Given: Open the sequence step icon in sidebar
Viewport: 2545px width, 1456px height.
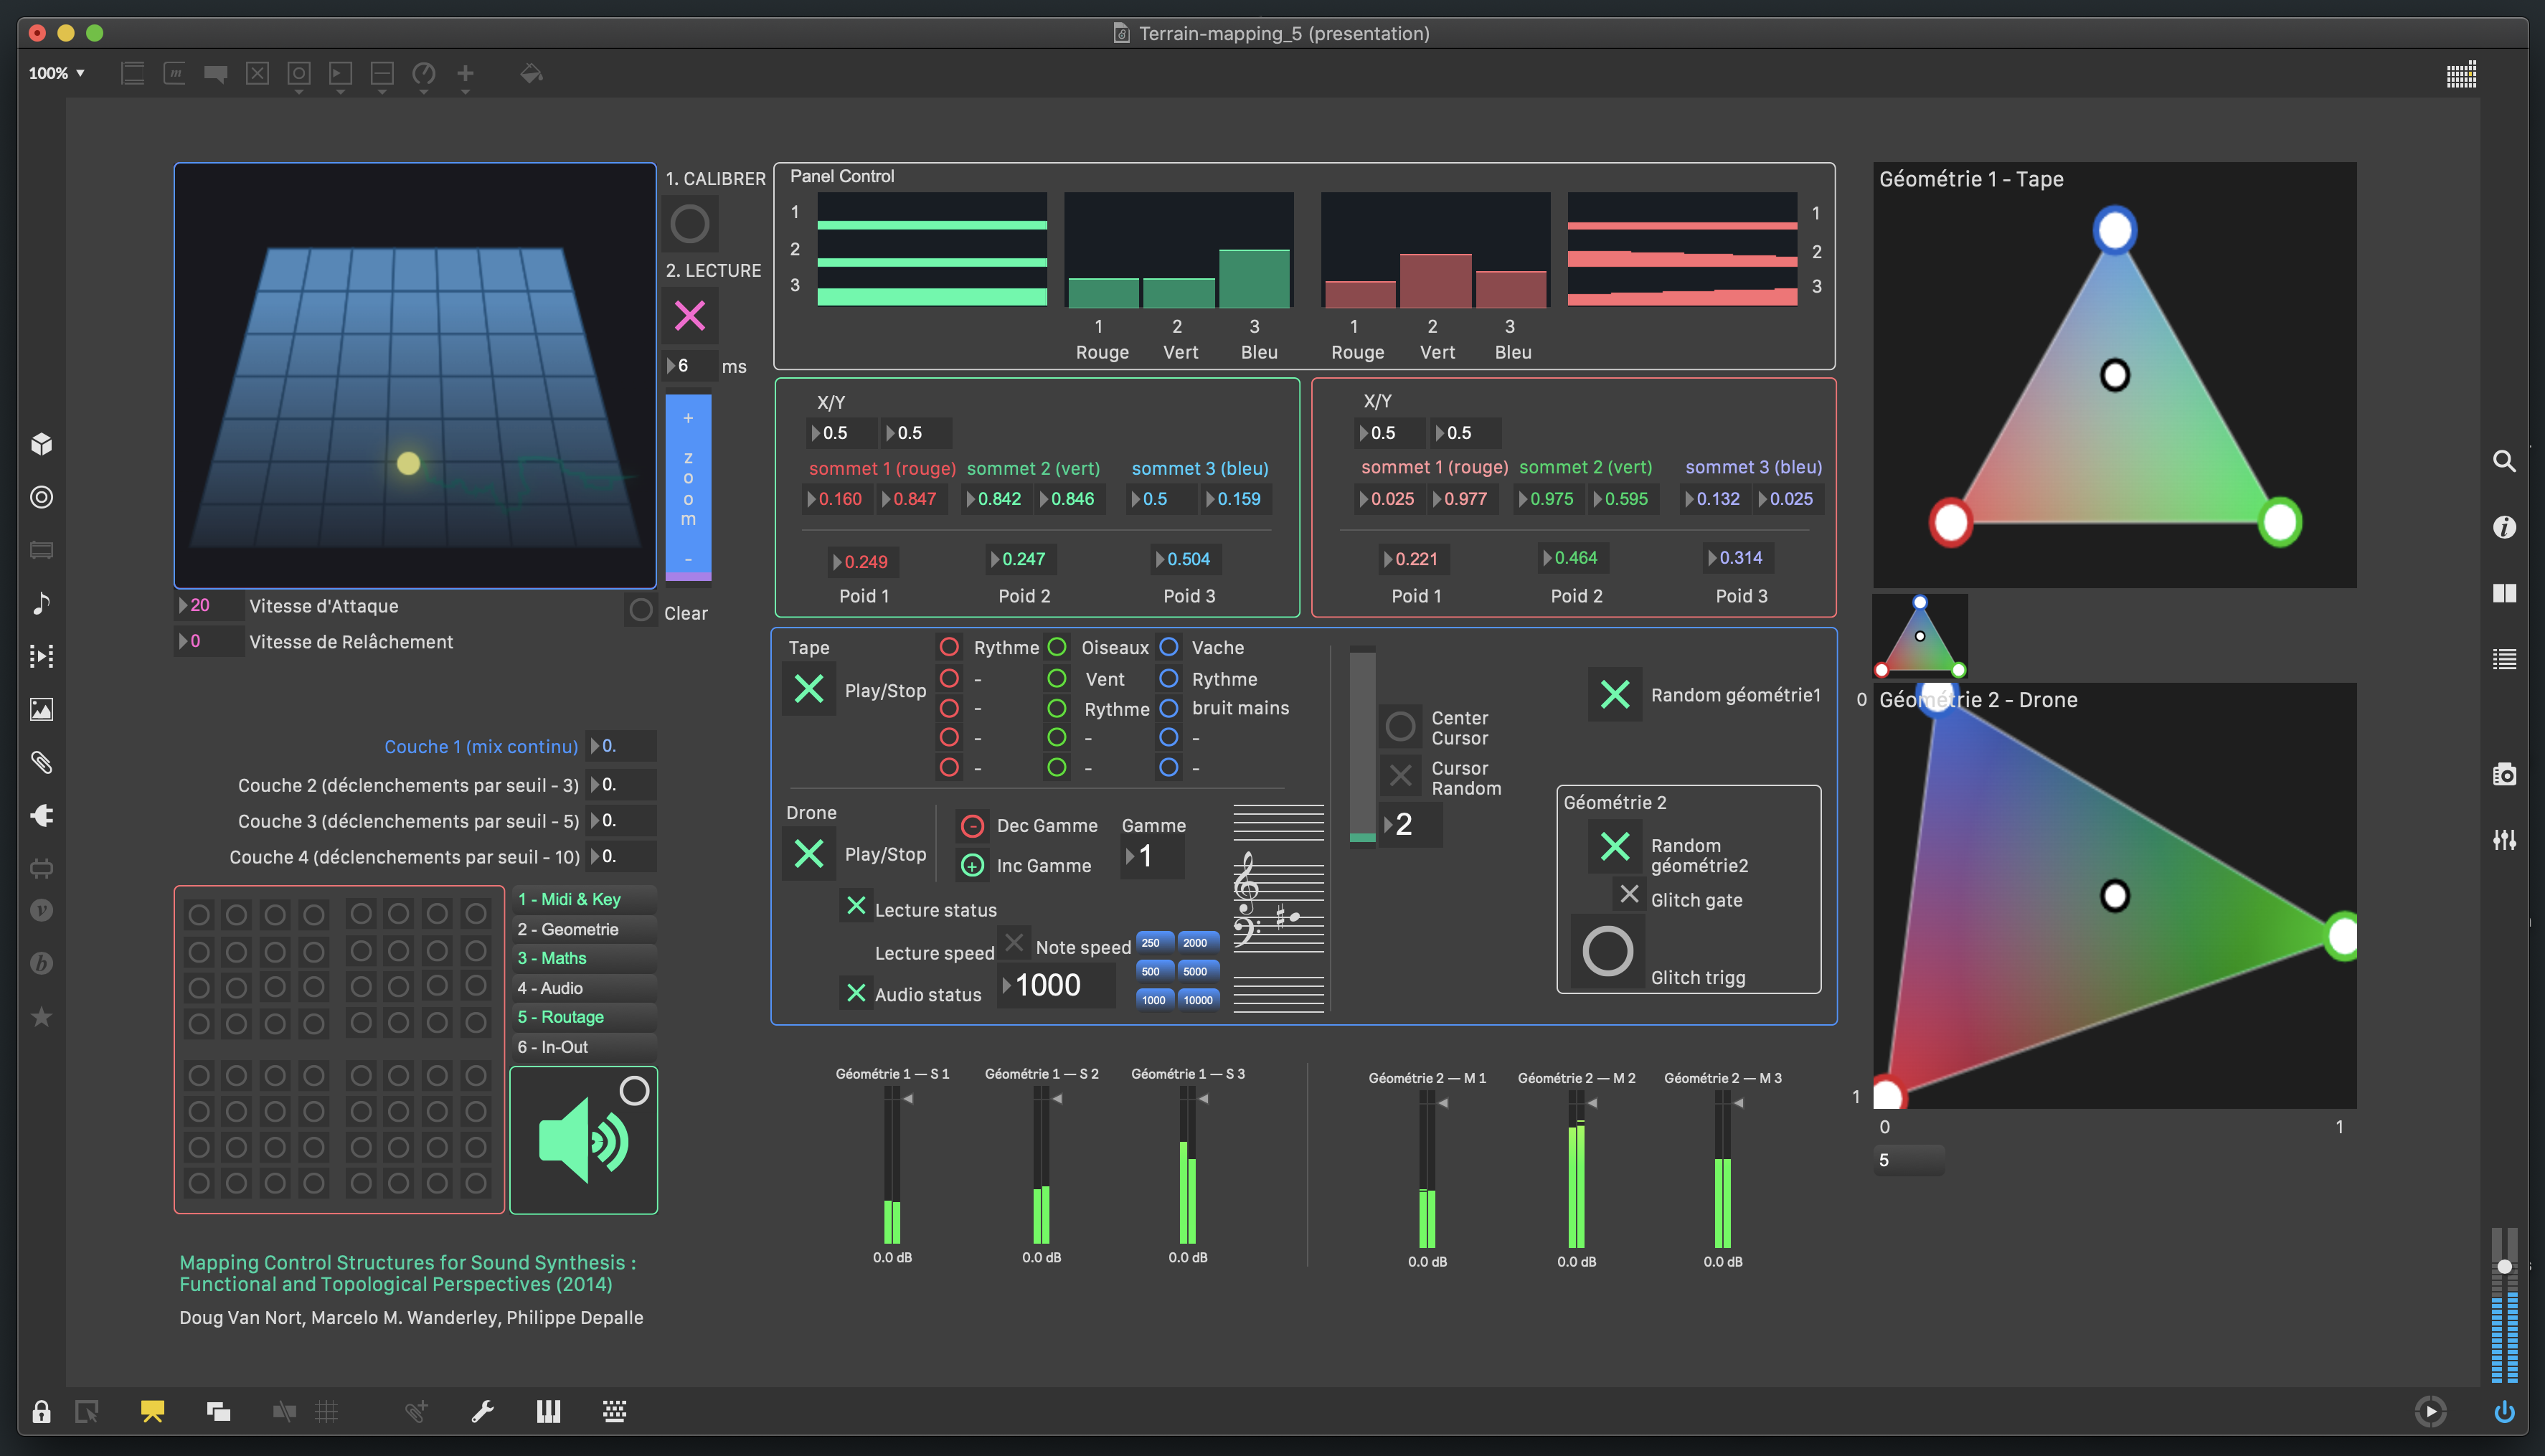Looking at the screenshot, I should click(x=41, y=656).
